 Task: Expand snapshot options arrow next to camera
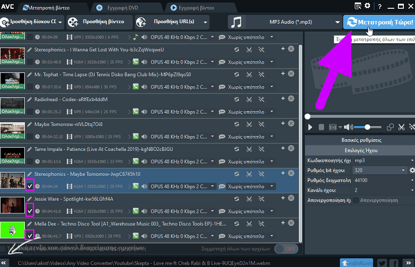click(340, 127)
